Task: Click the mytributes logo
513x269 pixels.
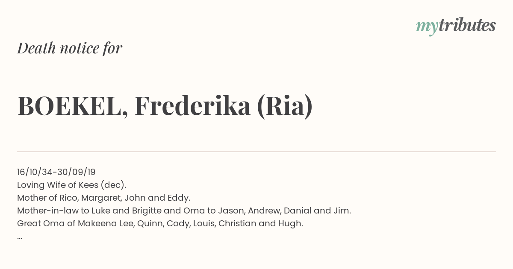Action: pos(456,26)
